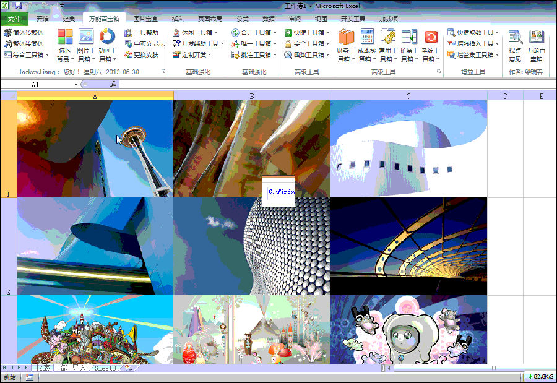Open the 成本核算箱 calculator icon
The image size is (557, 383).
(x=367, y=38)
